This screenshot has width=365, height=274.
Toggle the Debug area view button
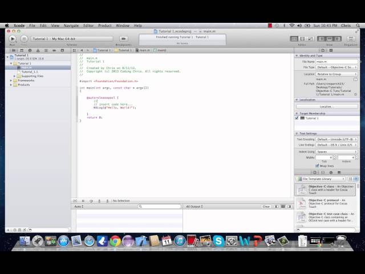coord(330,39)
